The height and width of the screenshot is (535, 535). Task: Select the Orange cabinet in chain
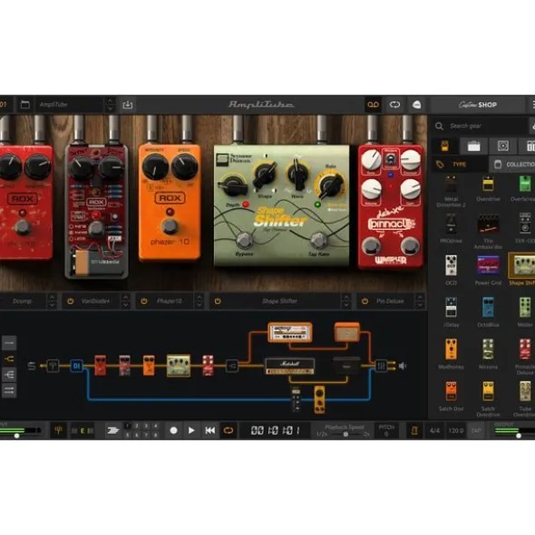(347, 332)
